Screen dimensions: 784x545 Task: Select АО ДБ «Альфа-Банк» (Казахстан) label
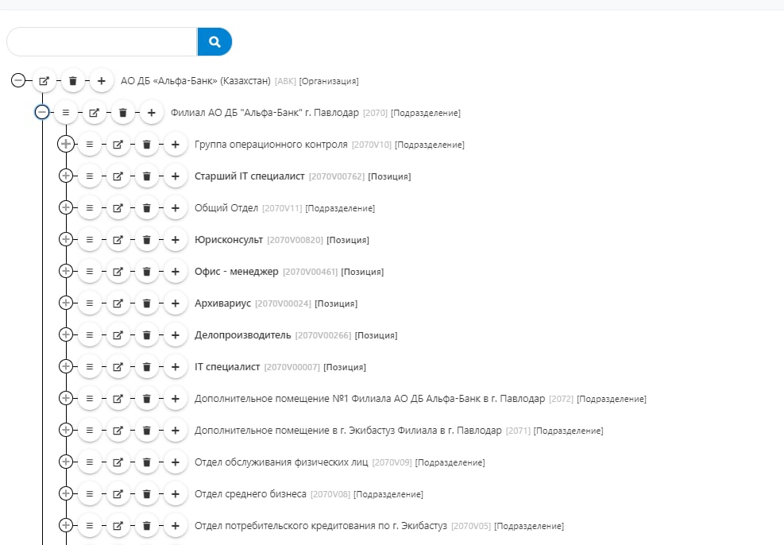point(195,81)
